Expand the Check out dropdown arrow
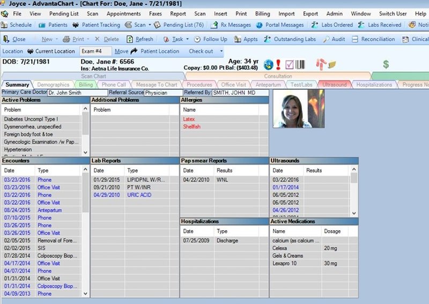429x304 pixels. coord(221,51)
